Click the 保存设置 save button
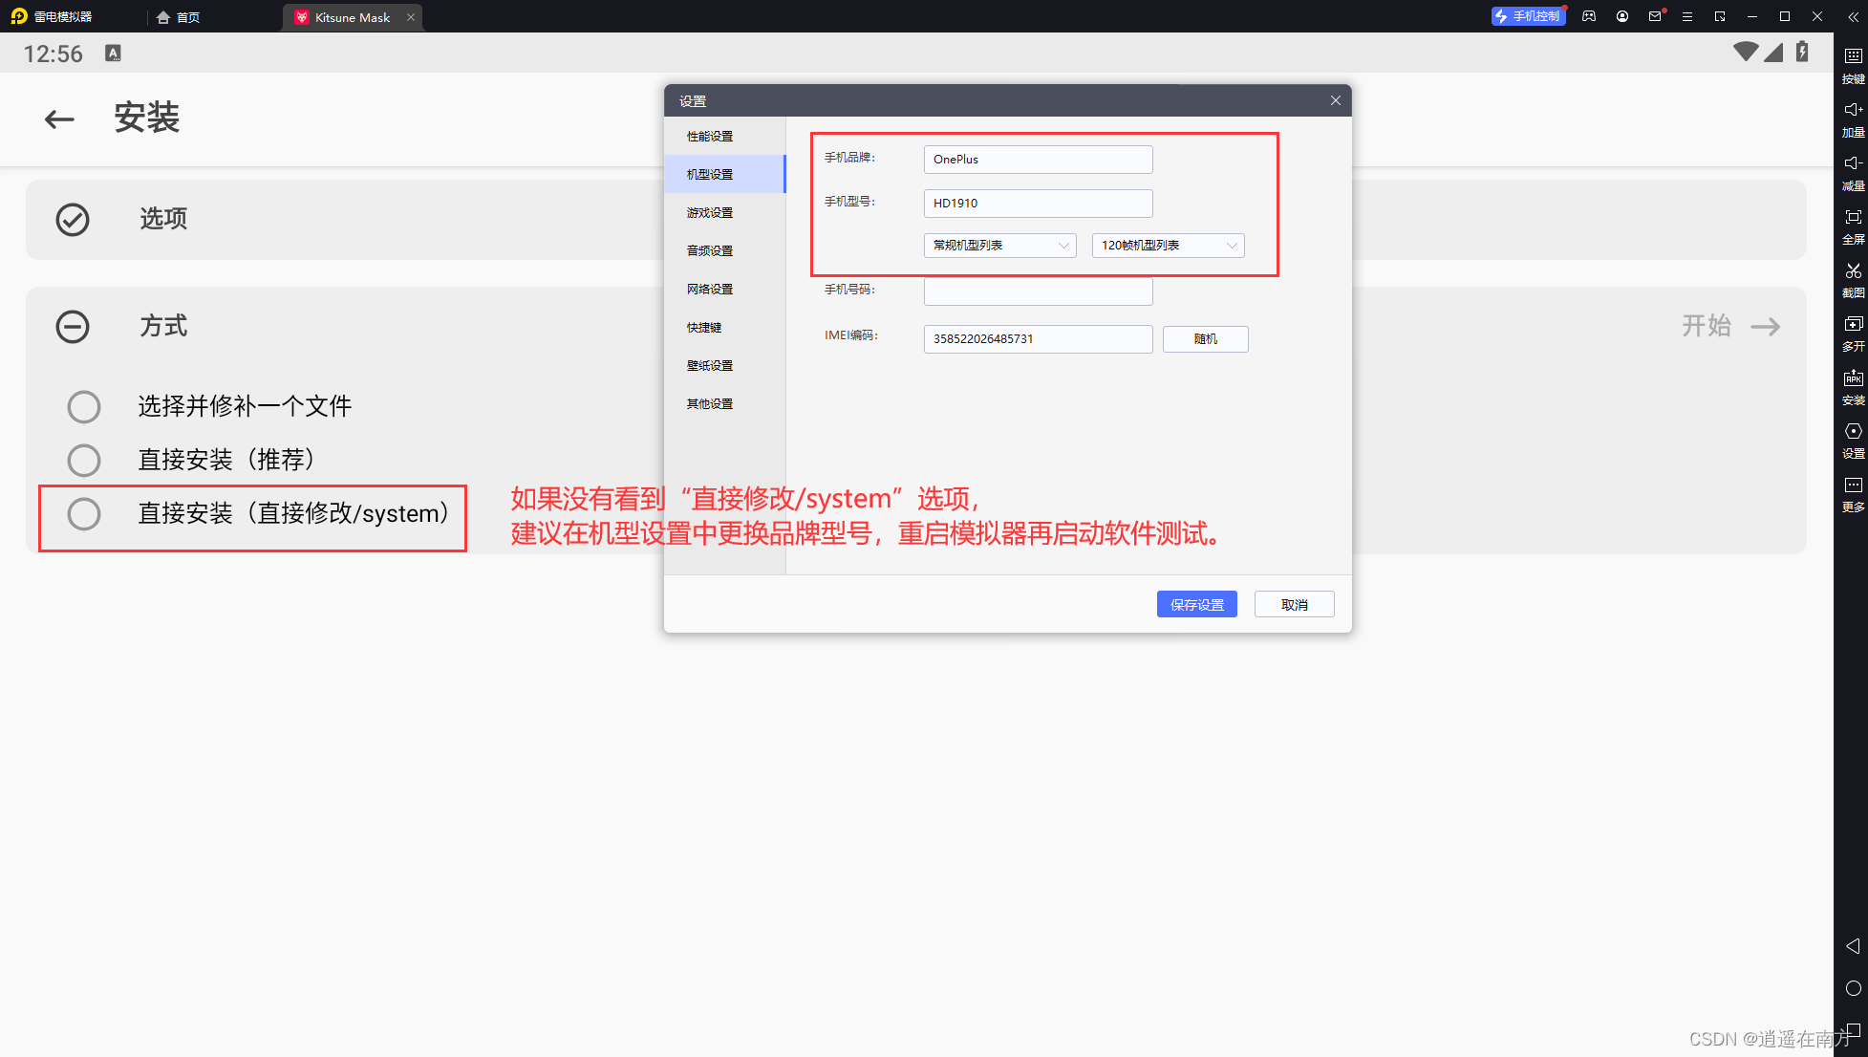Screen dimensions: 1868x1057 tap(1196, 605)
